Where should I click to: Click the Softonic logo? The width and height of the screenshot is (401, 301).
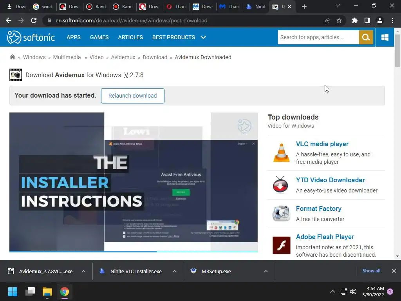(31, 37)
